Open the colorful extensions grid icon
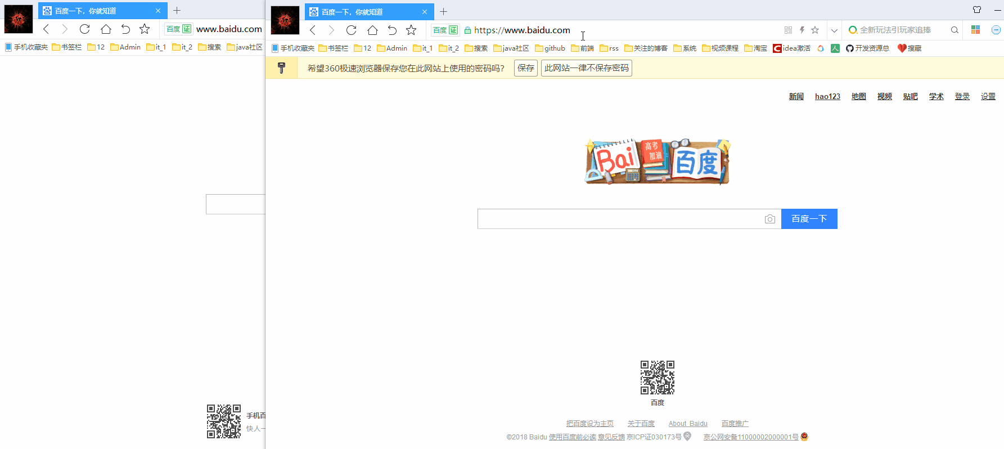 click(976, 30)
